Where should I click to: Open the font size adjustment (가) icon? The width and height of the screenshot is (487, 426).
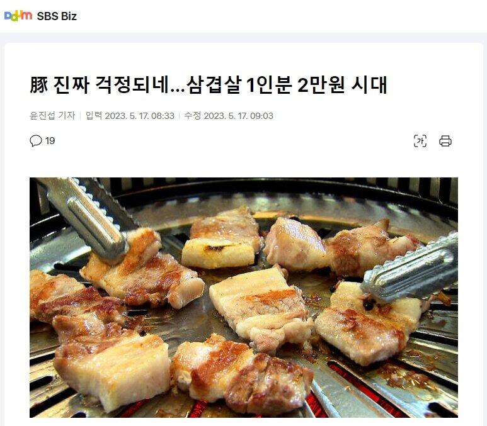[420, 141]
